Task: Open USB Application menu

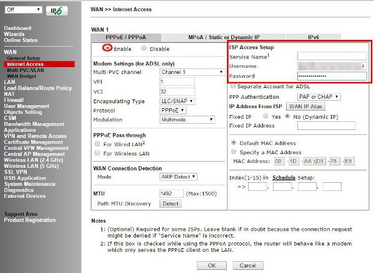Action: point(25,178)
